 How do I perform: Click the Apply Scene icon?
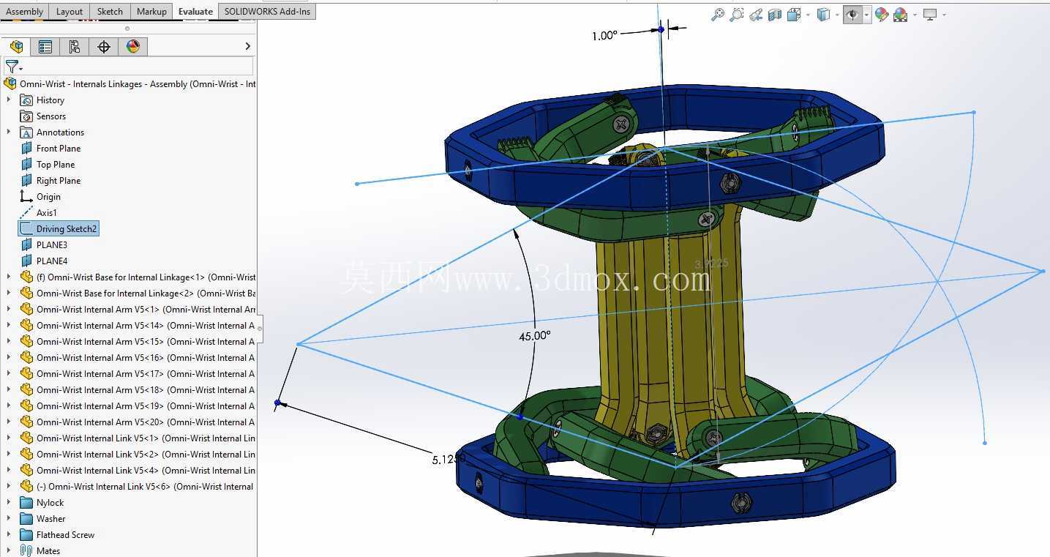(901, 15)
